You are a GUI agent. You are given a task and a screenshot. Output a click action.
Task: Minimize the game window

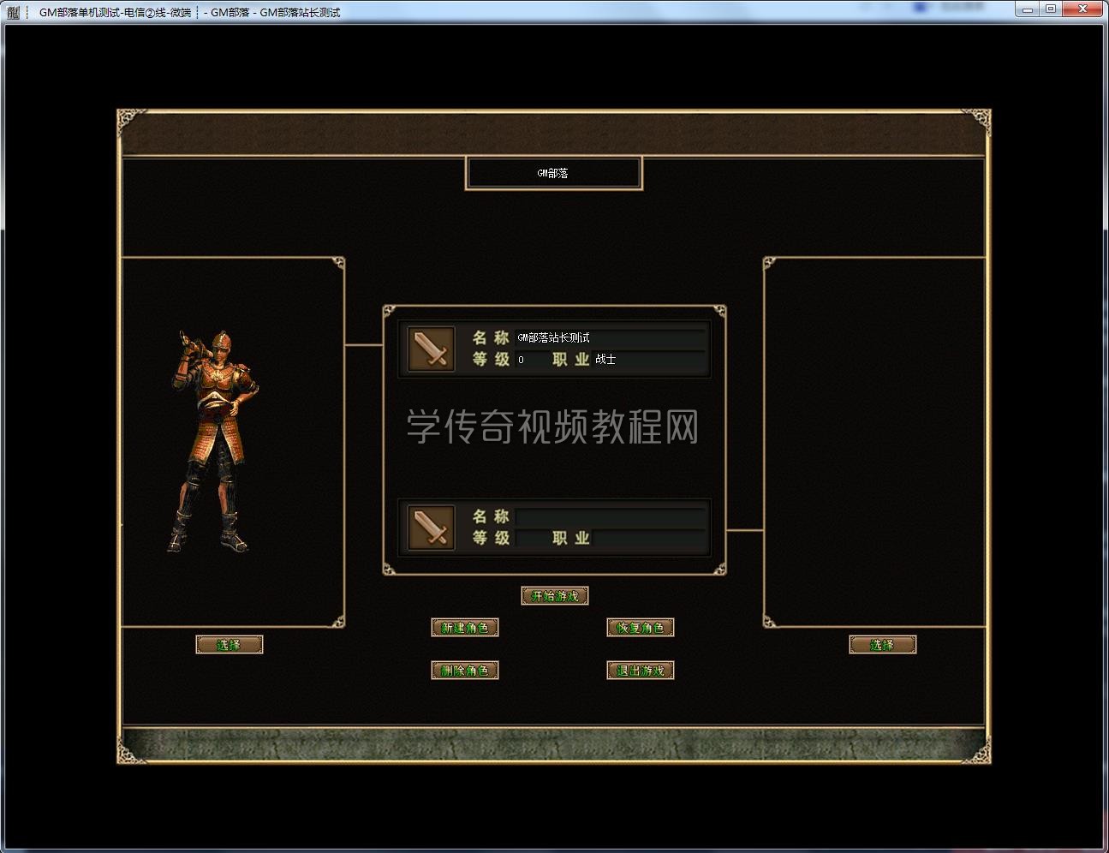1028,9
